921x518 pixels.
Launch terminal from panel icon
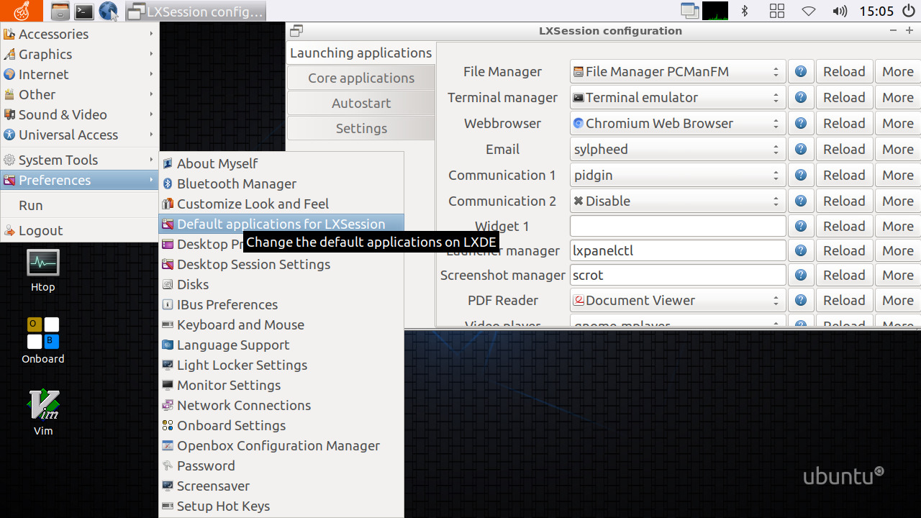[x=84, y=11]
